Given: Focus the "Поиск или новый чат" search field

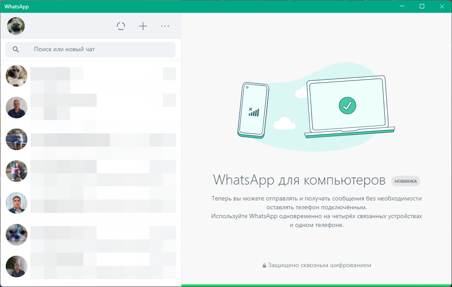Looking at the screenshot, I should (x=90, y=49).
